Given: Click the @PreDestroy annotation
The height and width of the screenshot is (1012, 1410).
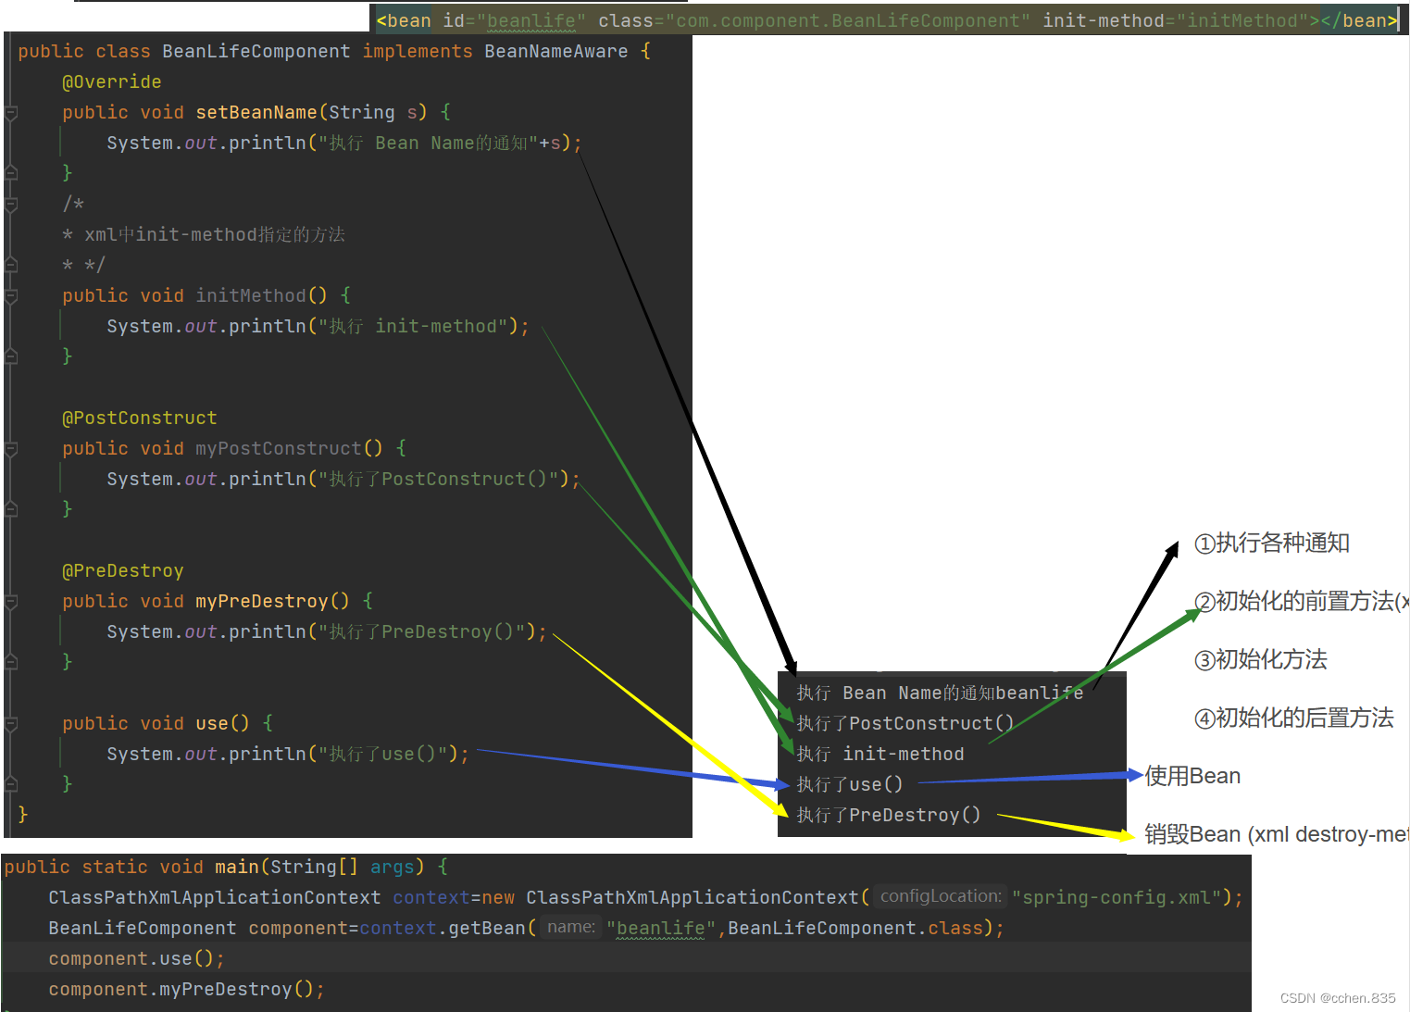Looking at the screenshot, I should click(x=122, y=571).
